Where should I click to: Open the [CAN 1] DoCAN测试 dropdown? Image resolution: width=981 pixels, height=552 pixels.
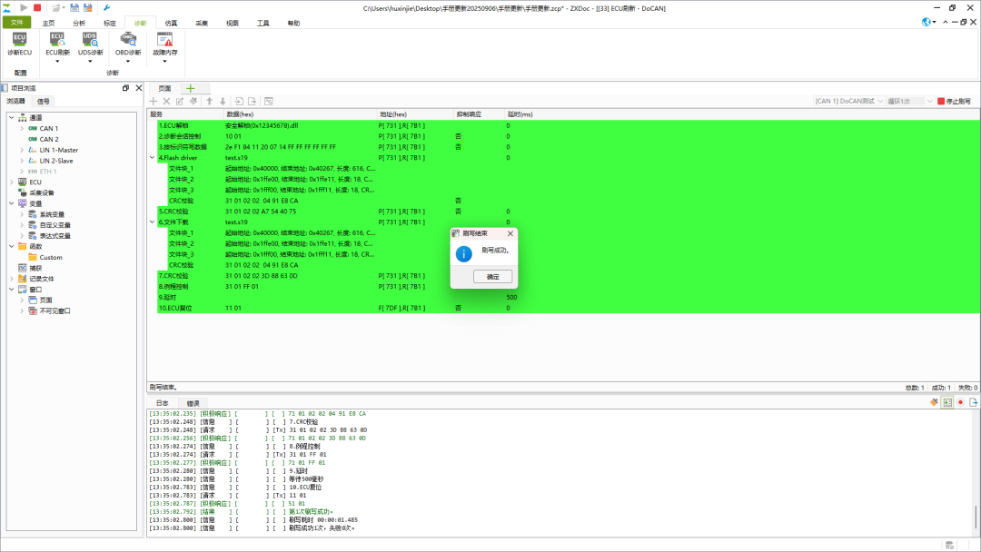click(847, 101)
